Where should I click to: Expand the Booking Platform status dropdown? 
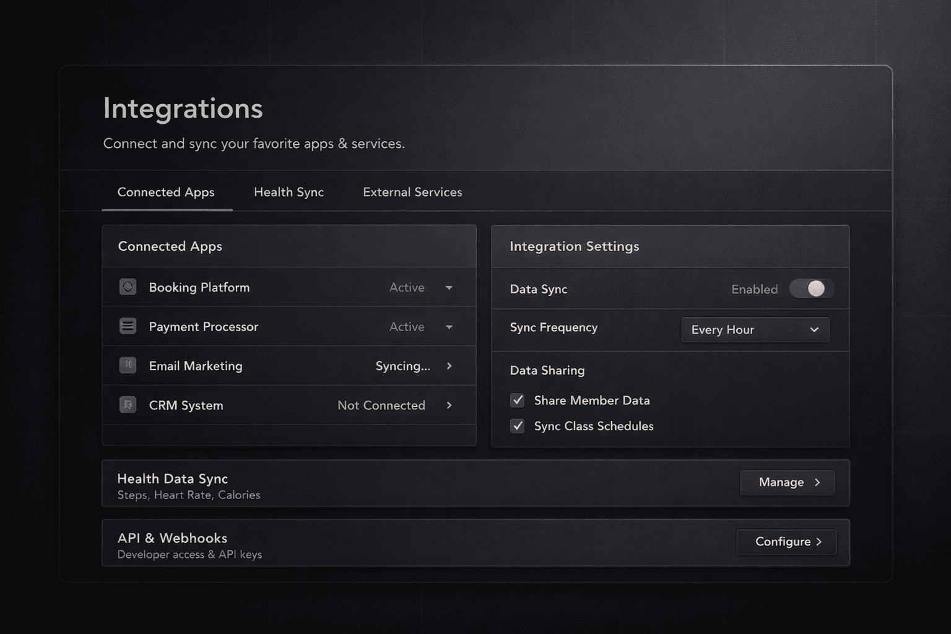(449, 287)
